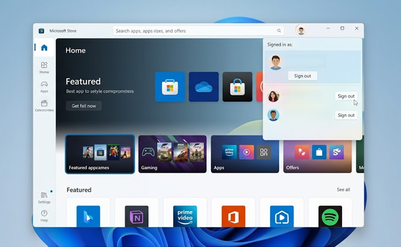Open Help in the sidebar

(x=44, y=216)
